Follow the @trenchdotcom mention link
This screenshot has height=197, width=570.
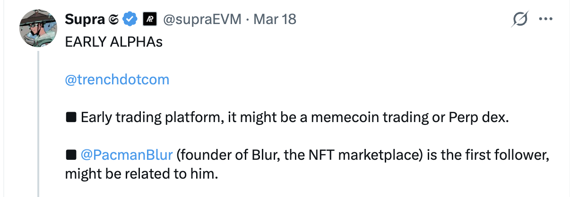pyautogui.click(x=117, y=80)
